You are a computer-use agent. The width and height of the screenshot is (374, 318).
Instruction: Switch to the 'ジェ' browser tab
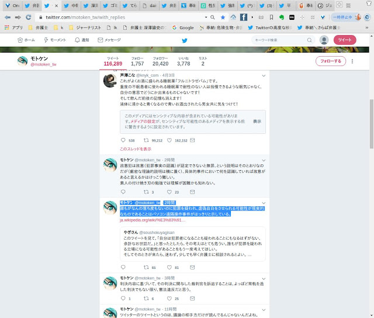pyautogui.click(x=325, y=6)
